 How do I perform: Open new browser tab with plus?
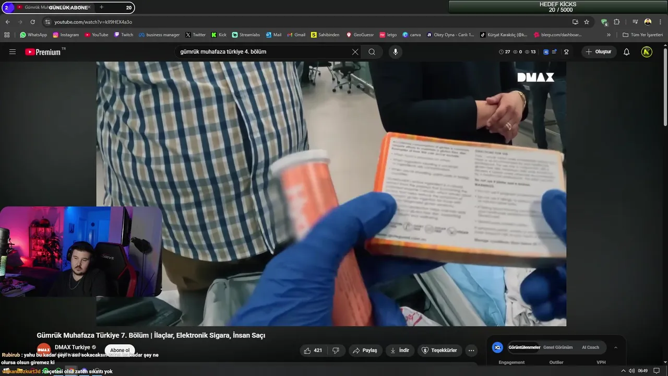pyautogui.click(x=101, y=7)
